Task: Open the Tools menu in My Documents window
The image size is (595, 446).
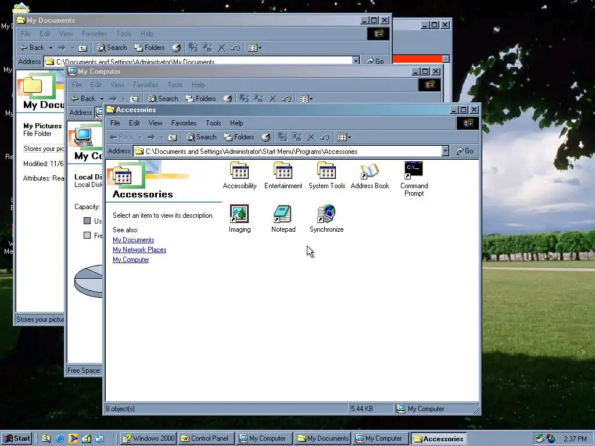Action: coord(124,33)
